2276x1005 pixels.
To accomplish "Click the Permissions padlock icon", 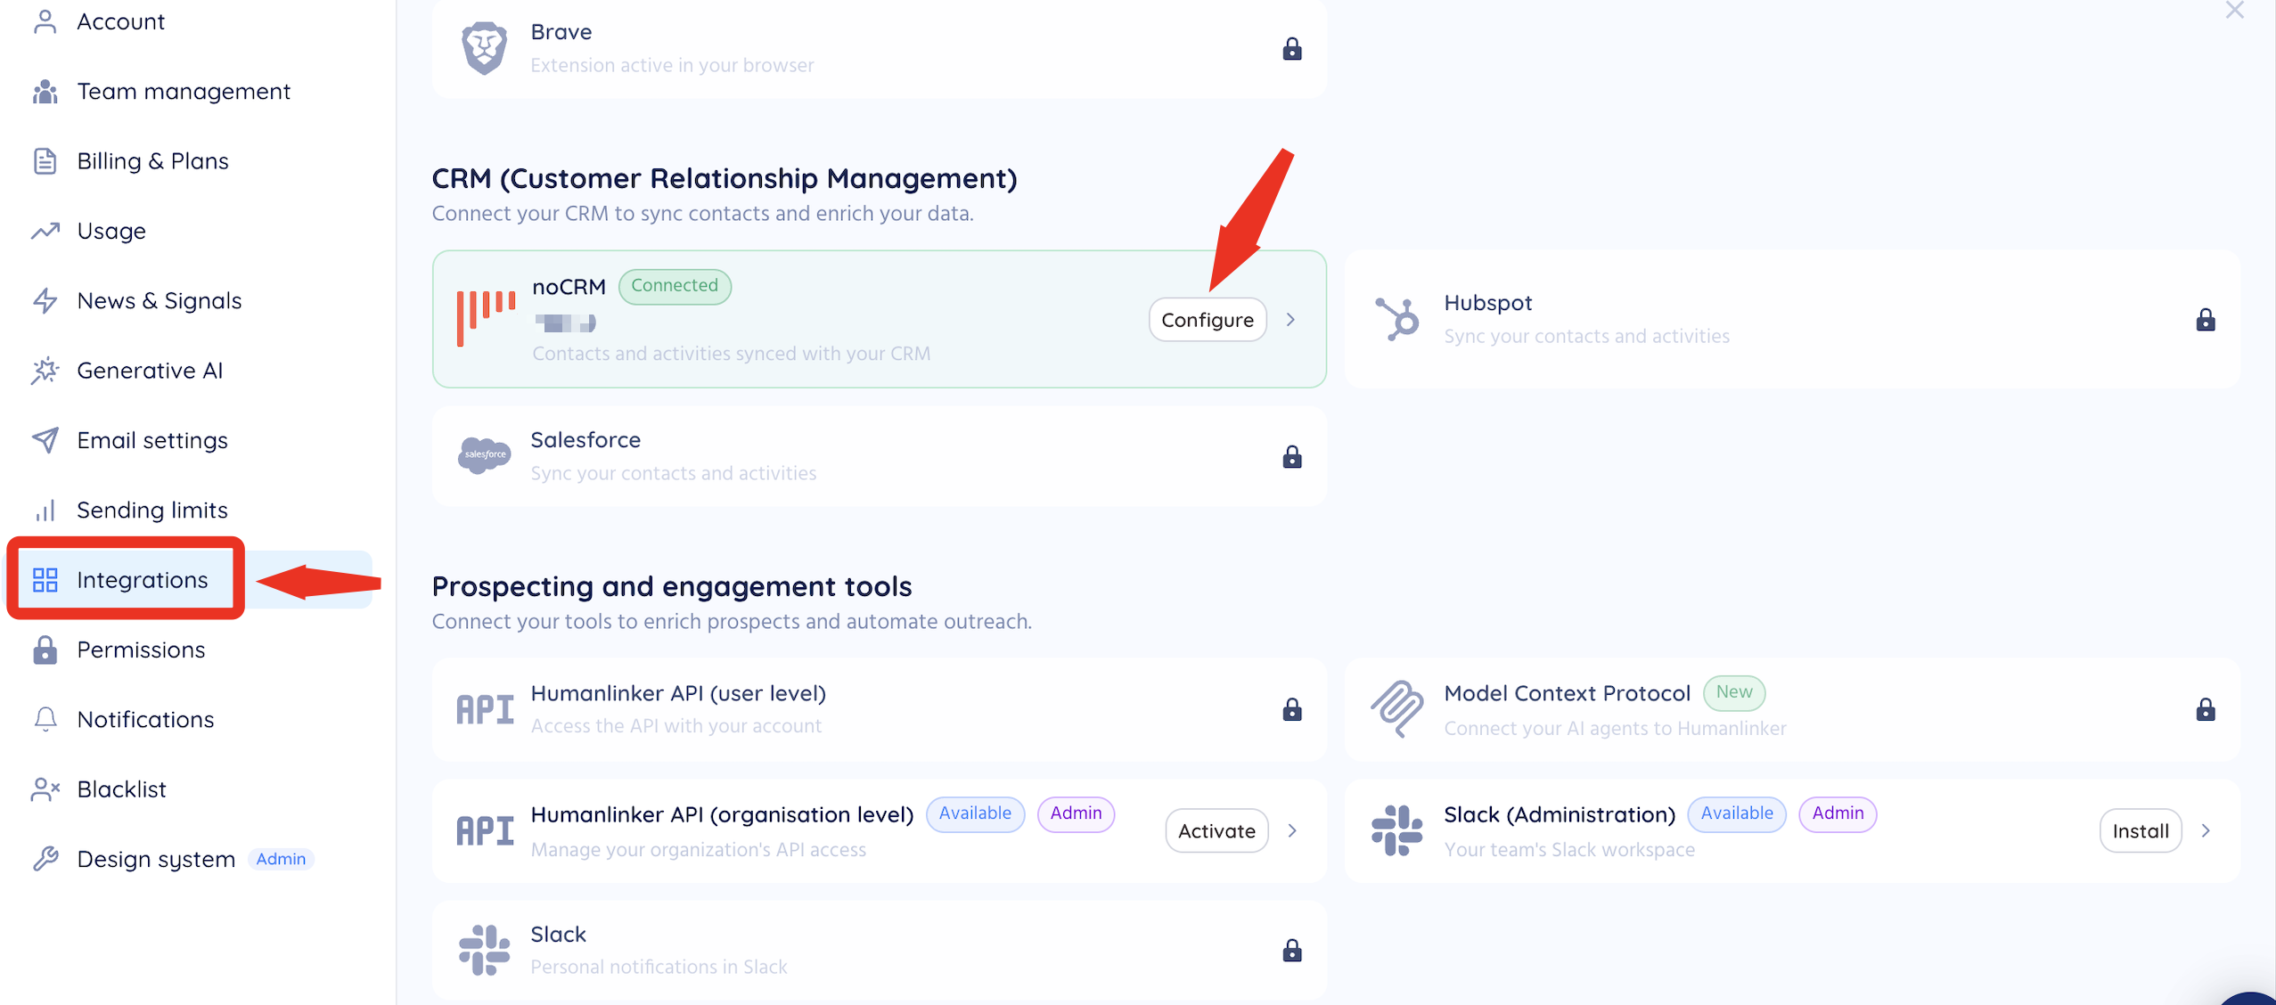I will tap(45, 650).
